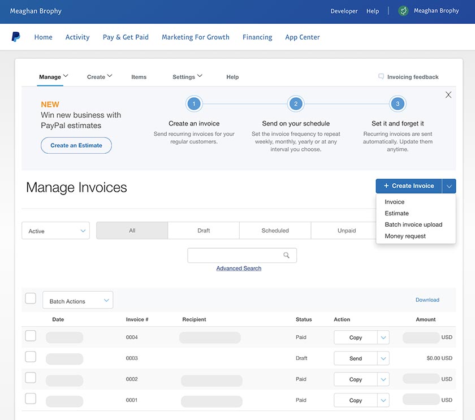Viewport: 475px width, 420px height.
Task: Click Copy for invoice 0001
Action: [356, 400]
